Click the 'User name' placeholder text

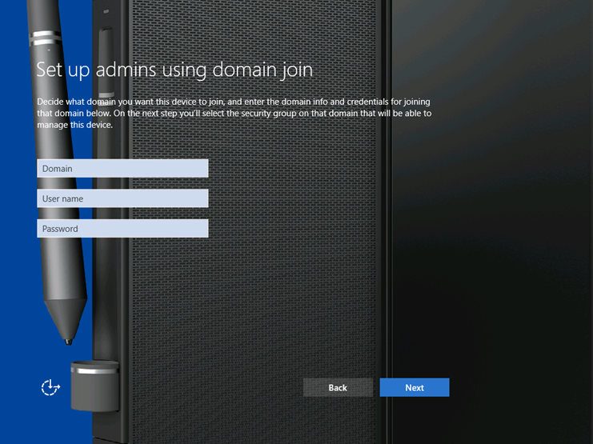63,198
